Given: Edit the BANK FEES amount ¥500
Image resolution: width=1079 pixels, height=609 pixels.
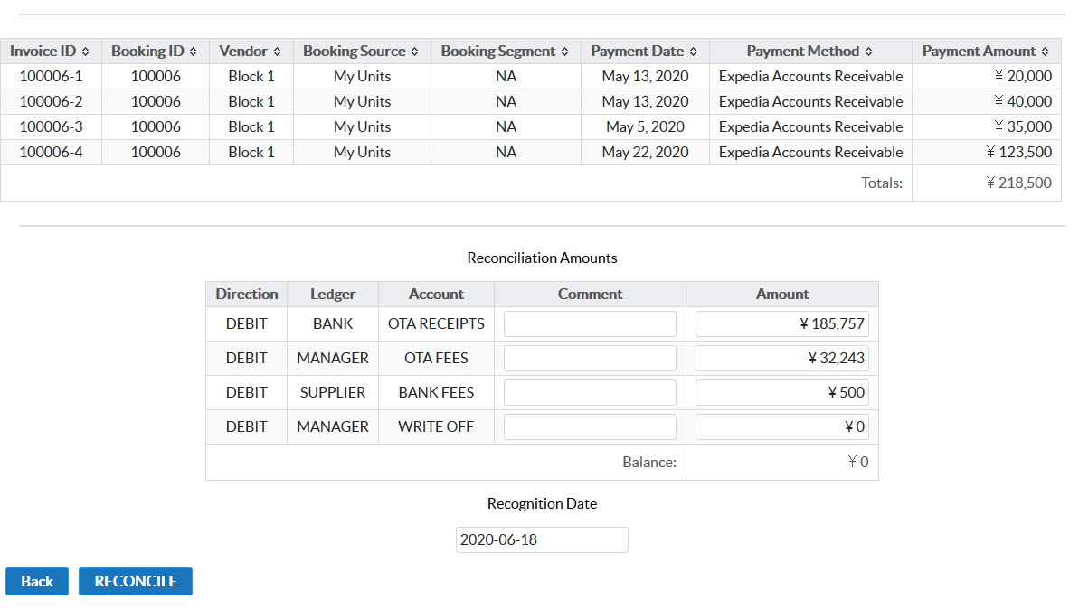Looking at the screenshot, I should (781, 393).
